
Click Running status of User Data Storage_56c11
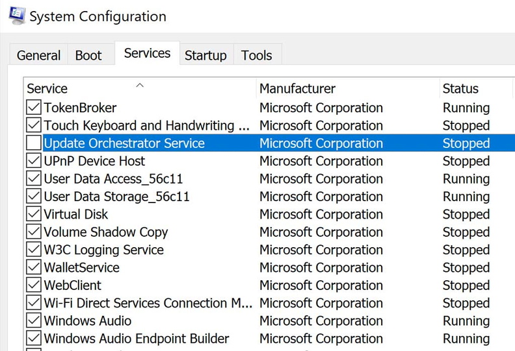point(466,197)
